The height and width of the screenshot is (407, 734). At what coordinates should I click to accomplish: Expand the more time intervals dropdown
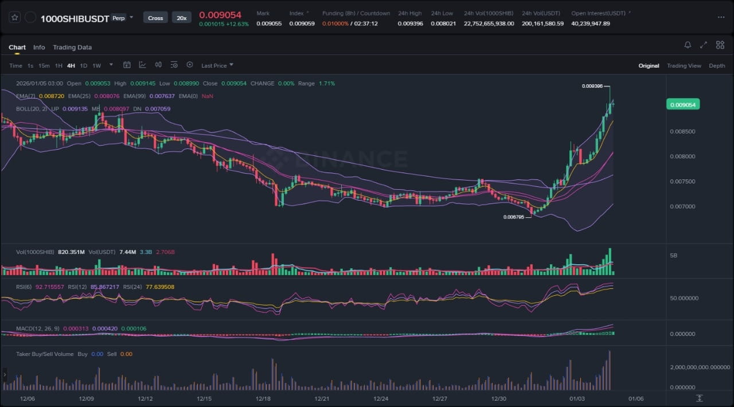tap(111, 65)
